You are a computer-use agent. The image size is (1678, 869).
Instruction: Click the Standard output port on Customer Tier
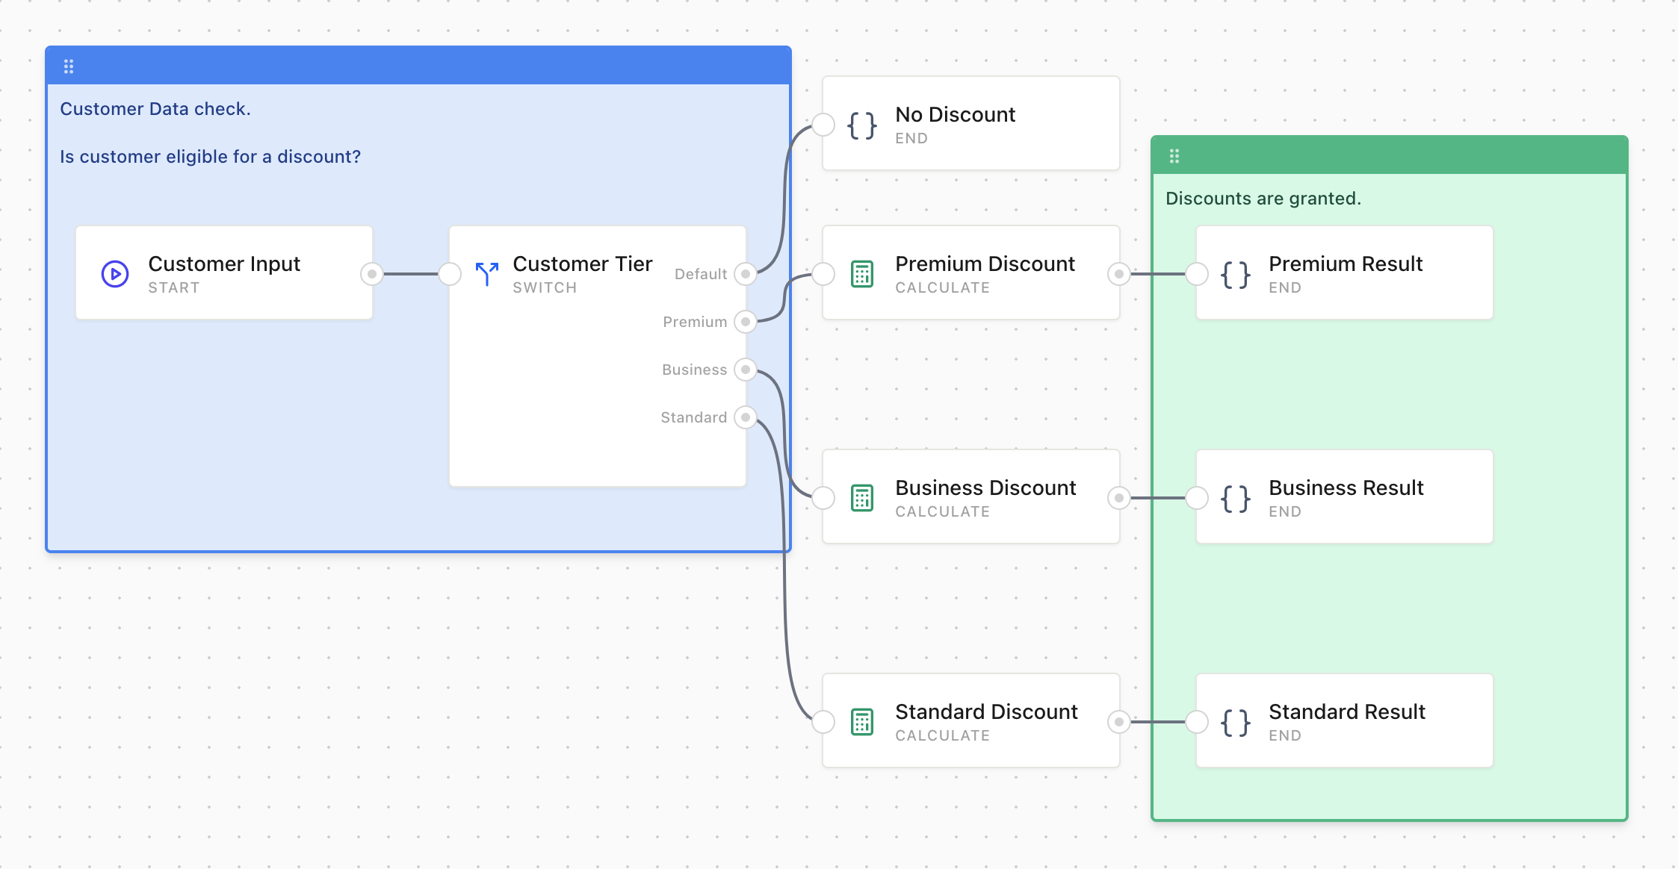tap(745, 417)
